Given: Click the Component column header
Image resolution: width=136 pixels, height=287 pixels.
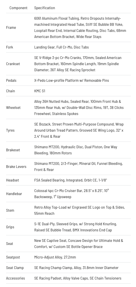Looking at the screenshot, I should pos(18,8).
